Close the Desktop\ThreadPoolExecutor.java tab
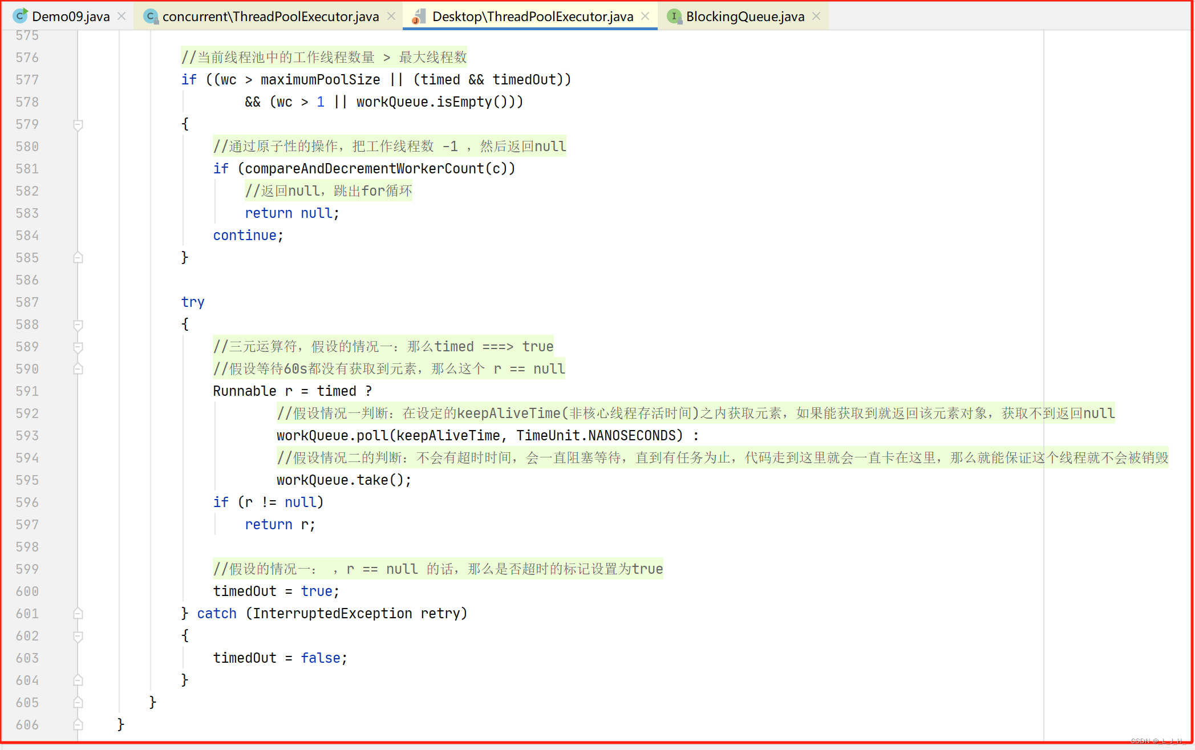The width and height of the screenshot is (1195, 750). click(x=645, y=17)
